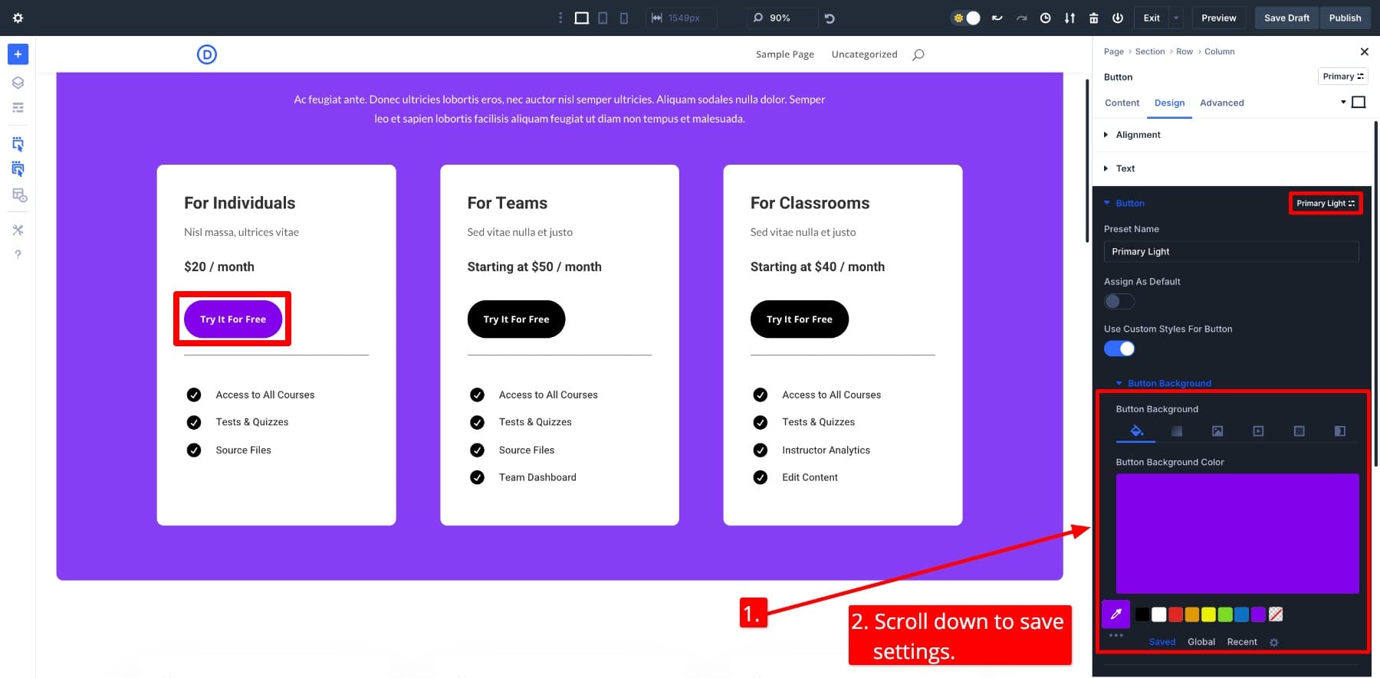Viewport: 1380px width, 678px height.
Task: Select the gradient background type icon
Action: point(1176,431)
